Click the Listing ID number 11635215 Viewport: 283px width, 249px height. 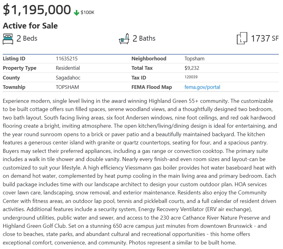coord(69,59)
